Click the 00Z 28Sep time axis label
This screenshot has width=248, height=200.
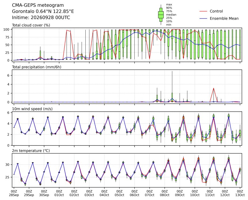pyautogui.click(x=14, y=193)
